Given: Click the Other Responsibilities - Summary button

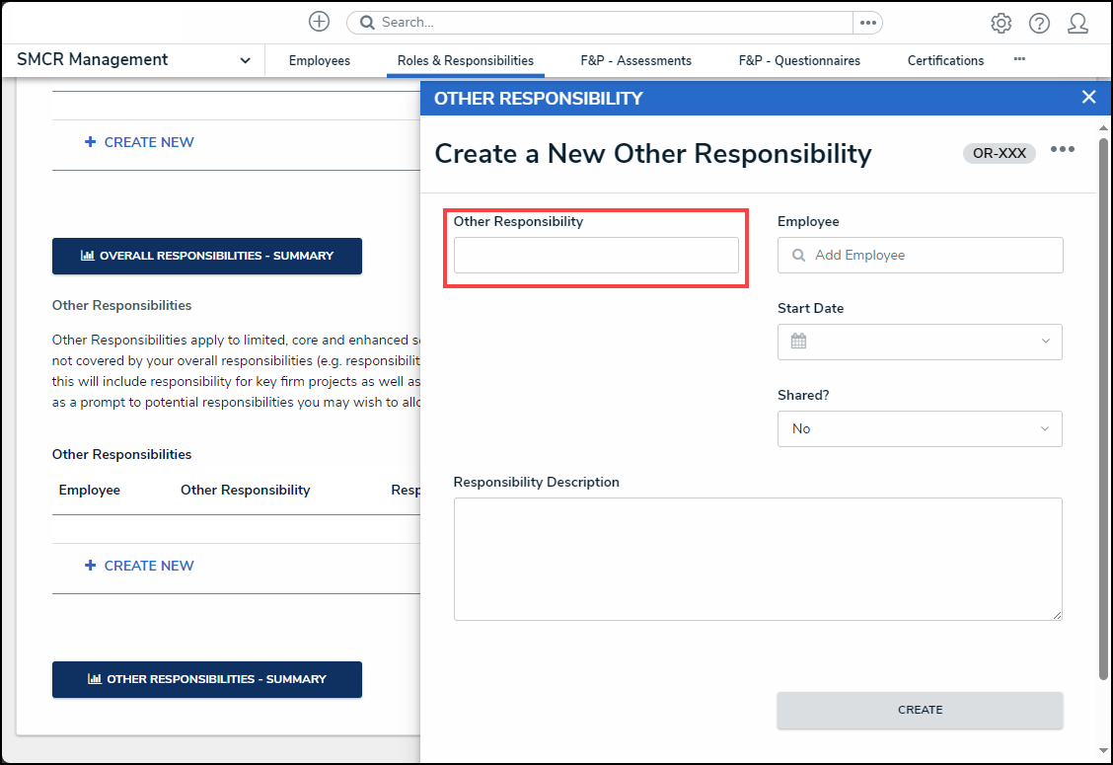Looking at the screenshot, I should [207, 679].
